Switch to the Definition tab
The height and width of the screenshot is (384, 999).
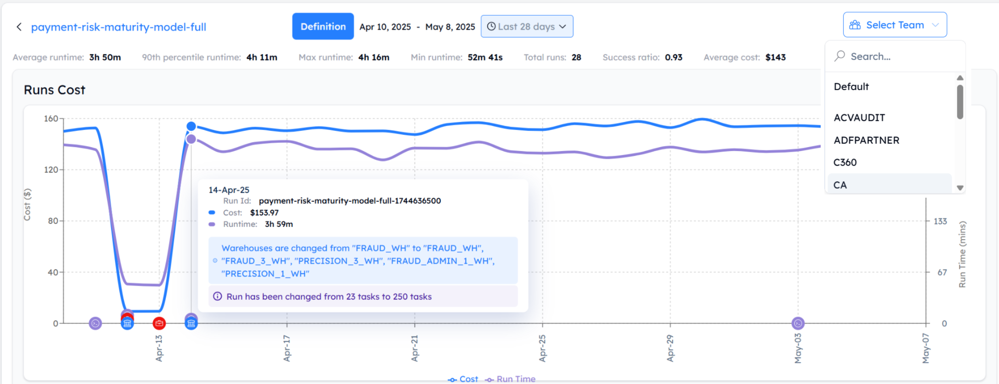click(323, 26)
